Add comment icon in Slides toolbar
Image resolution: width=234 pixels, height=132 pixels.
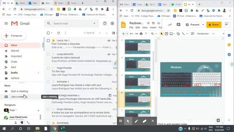[193, 33]
